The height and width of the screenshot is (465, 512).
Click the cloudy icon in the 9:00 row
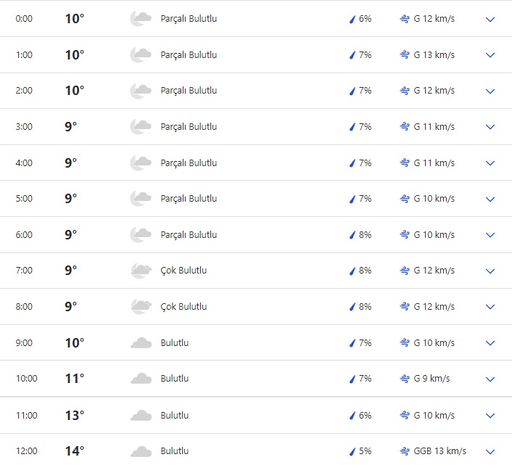[141, 342]
